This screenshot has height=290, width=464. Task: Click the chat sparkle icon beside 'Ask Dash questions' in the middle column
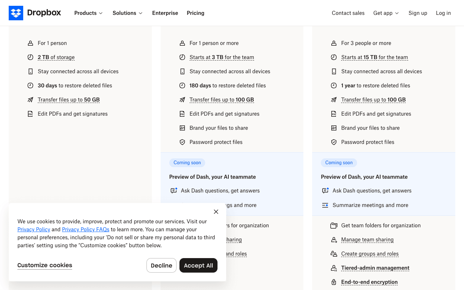point(174,191)
